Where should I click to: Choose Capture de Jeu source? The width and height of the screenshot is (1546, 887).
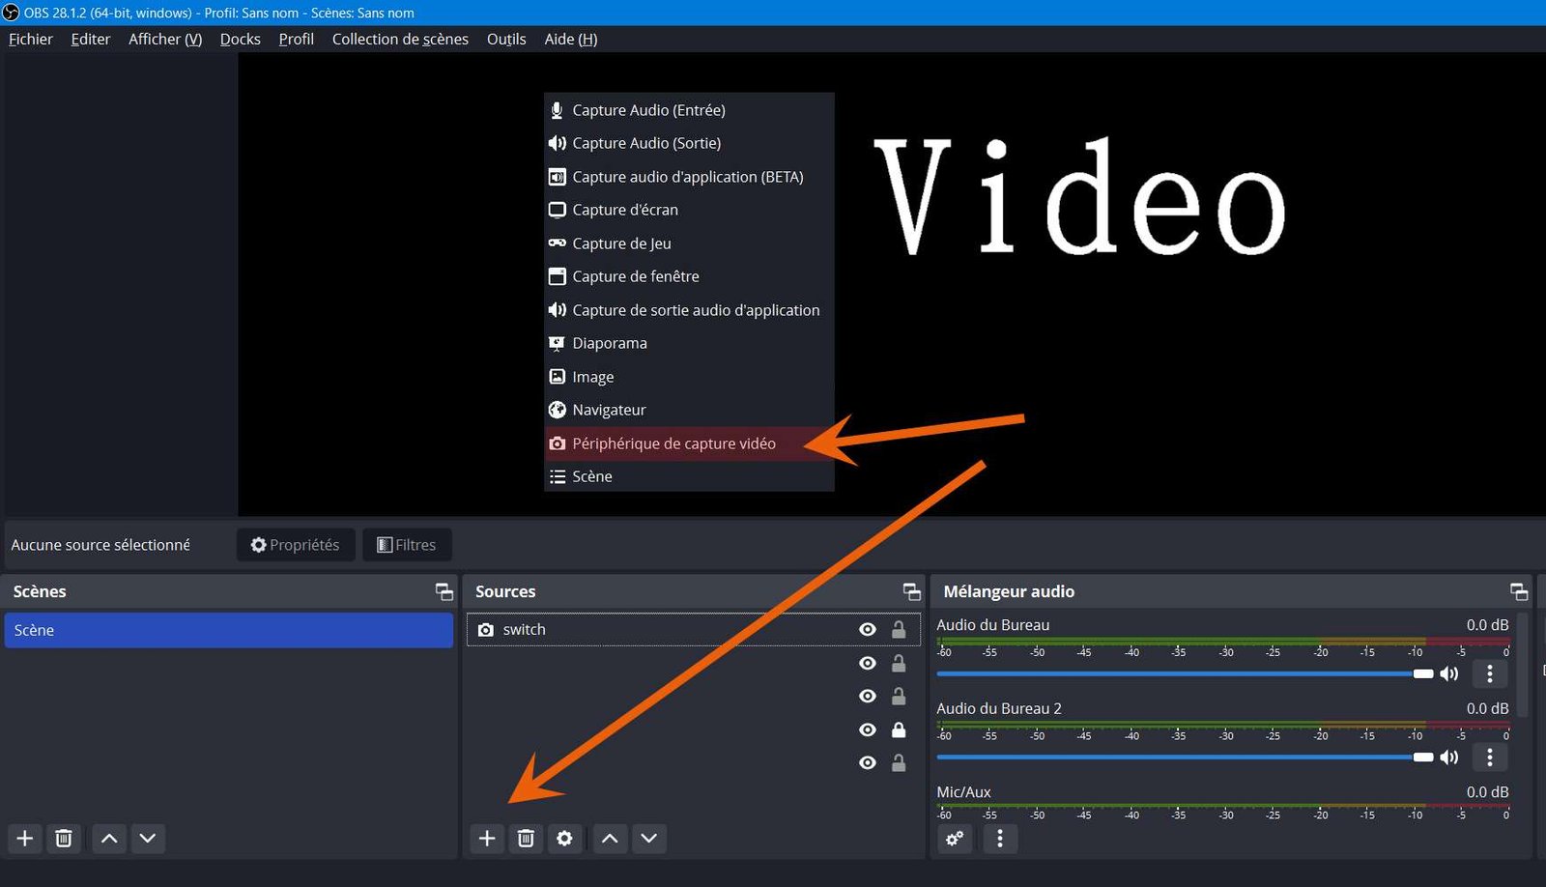[689, 243]
